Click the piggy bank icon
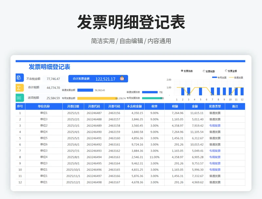 [122, 78]
